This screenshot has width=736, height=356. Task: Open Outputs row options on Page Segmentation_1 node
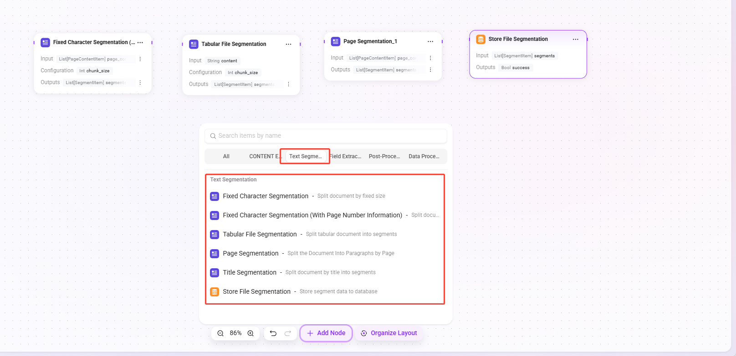click(430, 70)
